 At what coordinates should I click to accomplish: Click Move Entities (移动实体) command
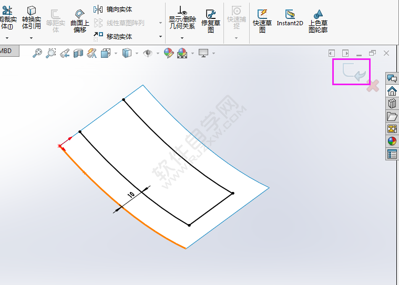[112, 37]
